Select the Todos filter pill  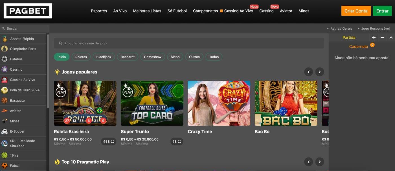pos(214,57)
